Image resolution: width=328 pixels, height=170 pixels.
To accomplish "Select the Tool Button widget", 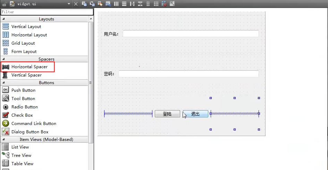I will coord(44,98).
